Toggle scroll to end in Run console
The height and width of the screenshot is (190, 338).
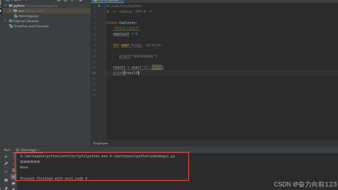(x=13, y=177)
